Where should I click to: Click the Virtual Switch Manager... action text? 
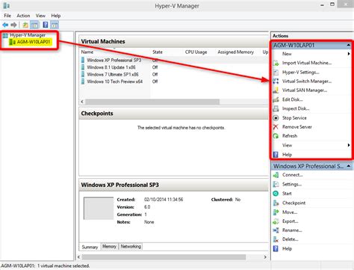pos(307,82)
